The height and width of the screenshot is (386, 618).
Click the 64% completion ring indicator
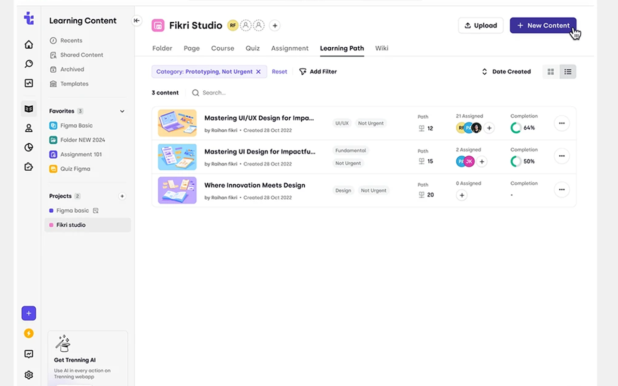[515, 128]
